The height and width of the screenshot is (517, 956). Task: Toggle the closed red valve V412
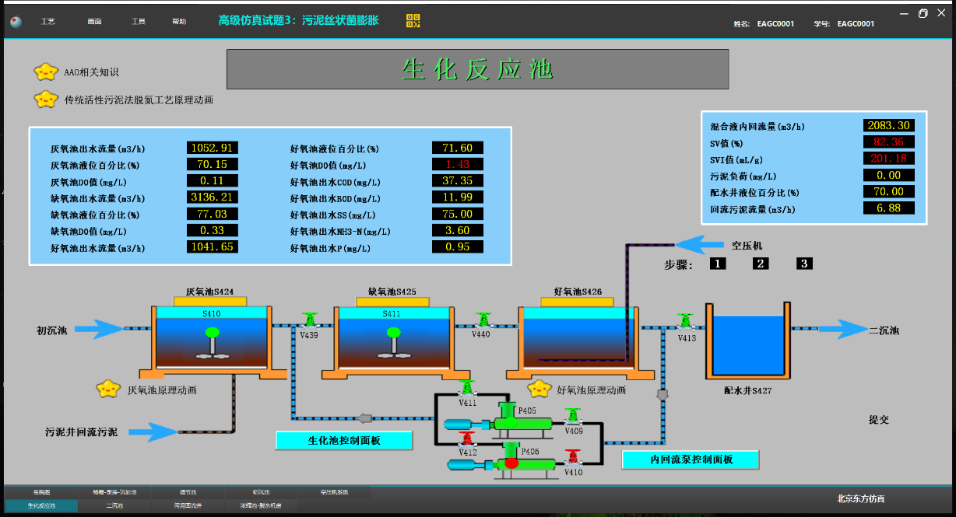[x=466, y=438]
